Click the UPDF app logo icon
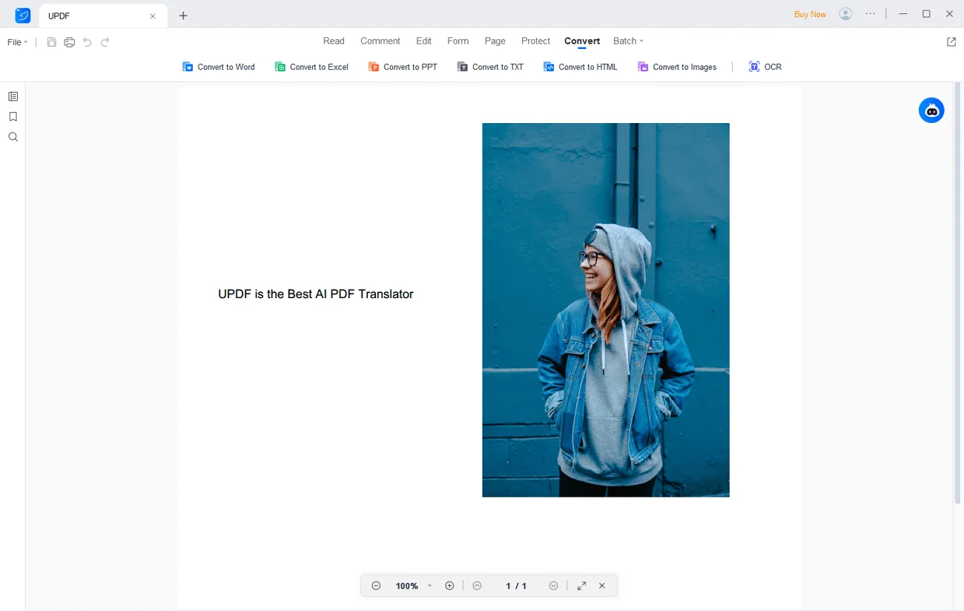 23,15
